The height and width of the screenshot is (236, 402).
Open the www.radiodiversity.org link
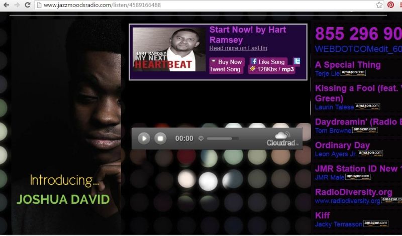click(347, 201)
